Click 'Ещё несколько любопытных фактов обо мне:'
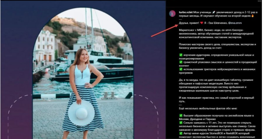This screenshot has width=263, height=139. 208,109
